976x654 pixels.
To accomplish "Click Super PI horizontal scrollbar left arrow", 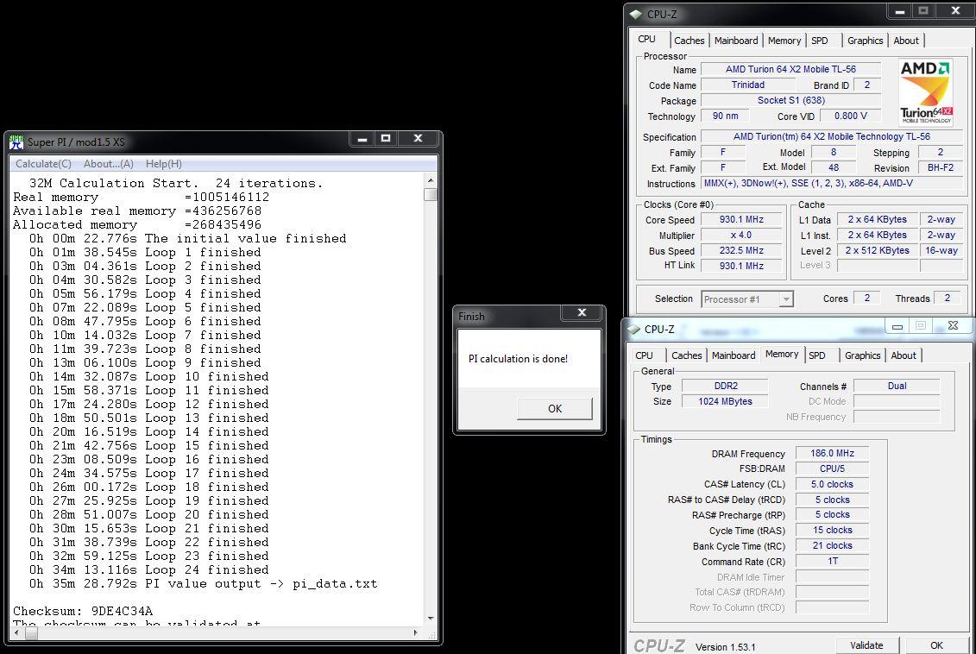I will pyautogui.click(x=16, y=632).
